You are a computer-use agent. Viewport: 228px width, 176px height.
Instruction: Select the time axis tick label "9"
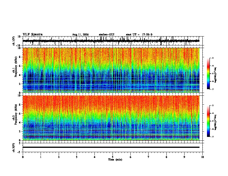pos(184,157)
